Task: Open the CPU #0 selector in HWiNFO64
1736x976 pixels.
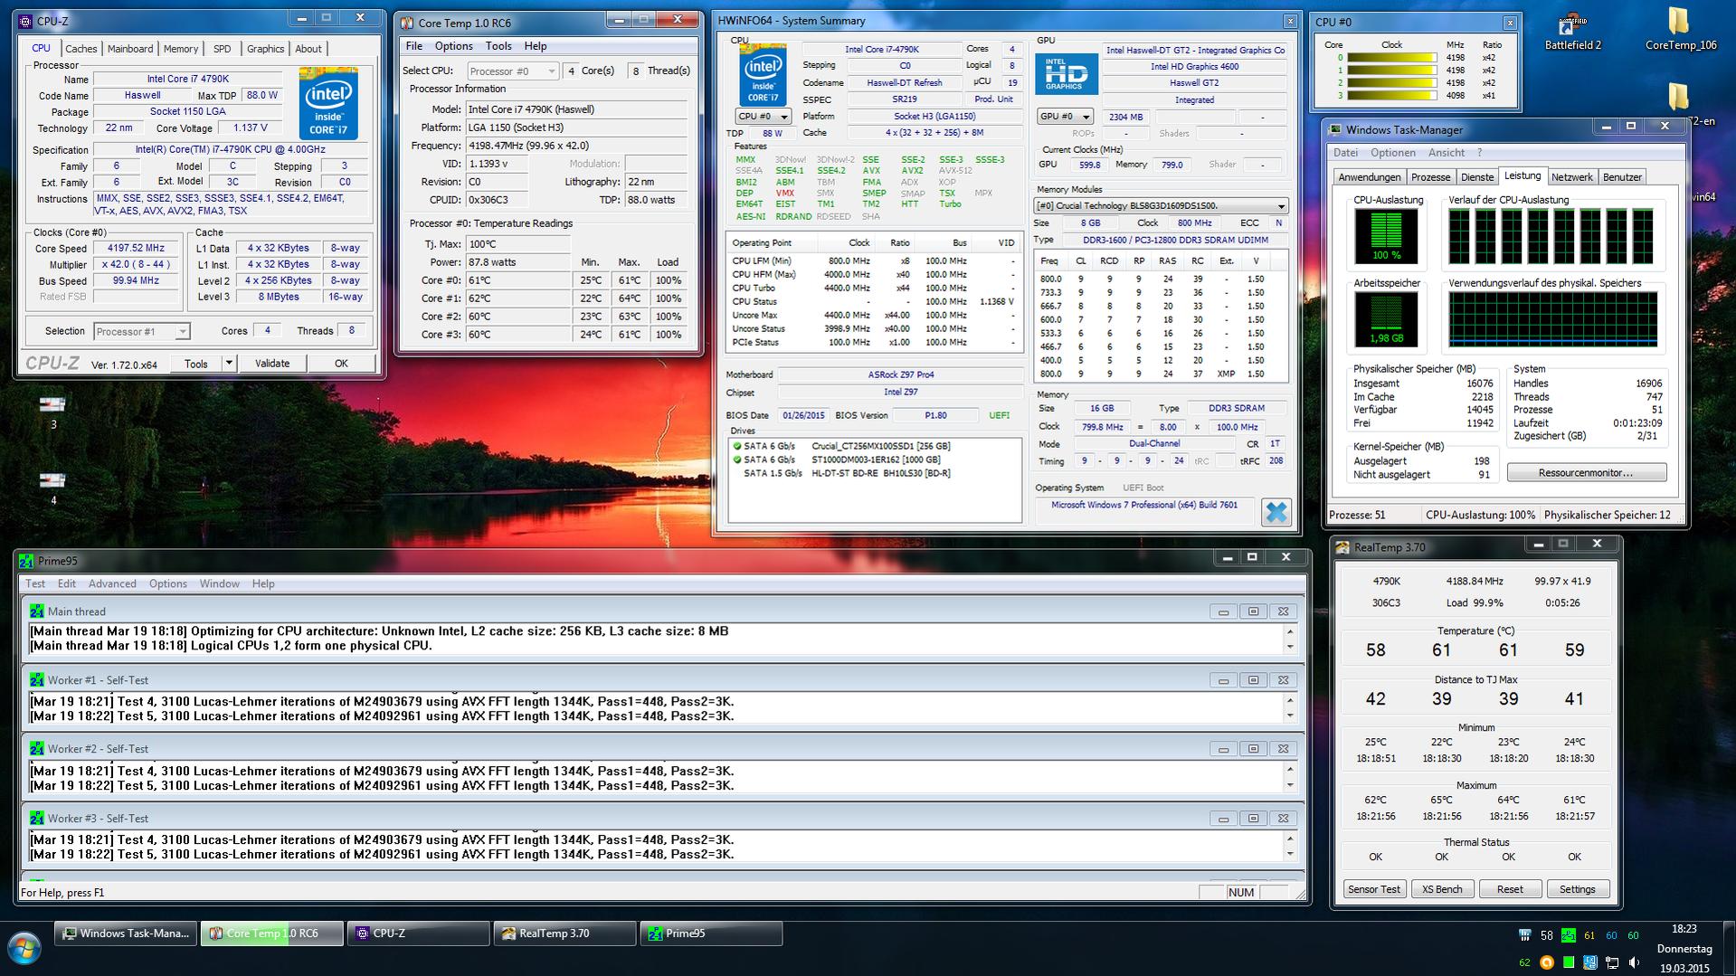Action: pos(764,117)
